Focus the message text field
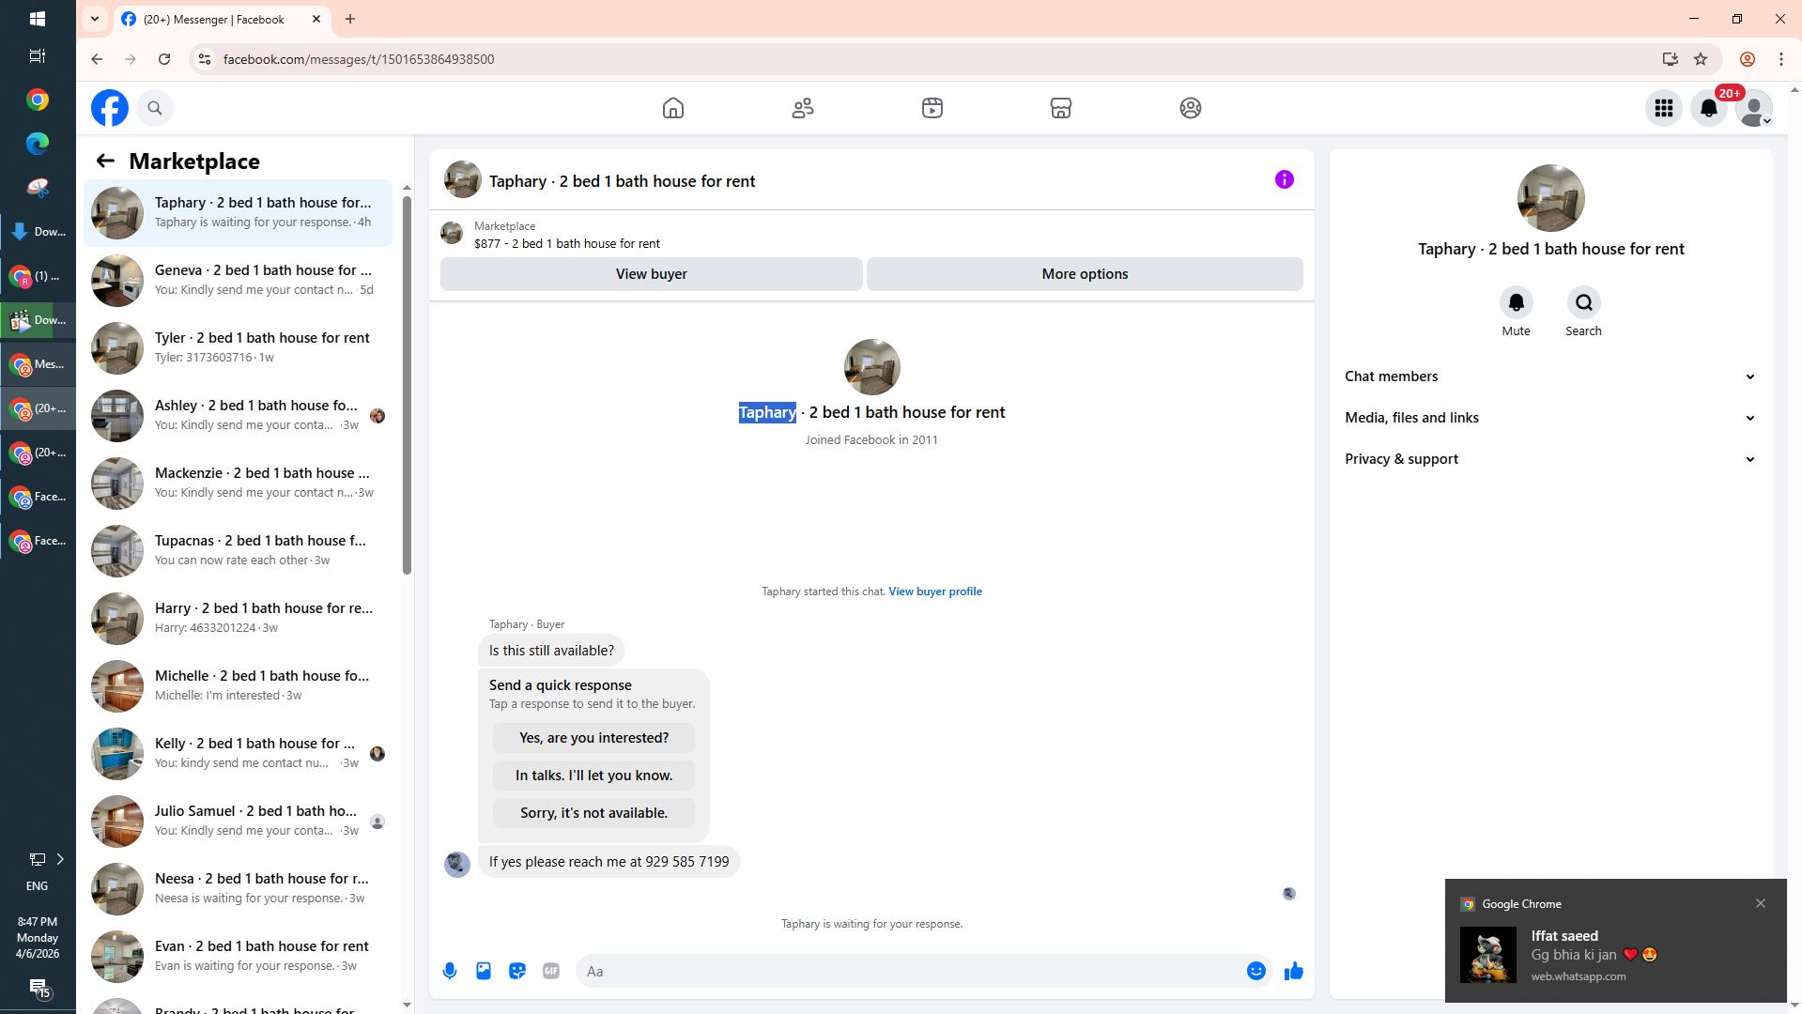Viewport: 1802px width, 1014px height. click(911, 971)
